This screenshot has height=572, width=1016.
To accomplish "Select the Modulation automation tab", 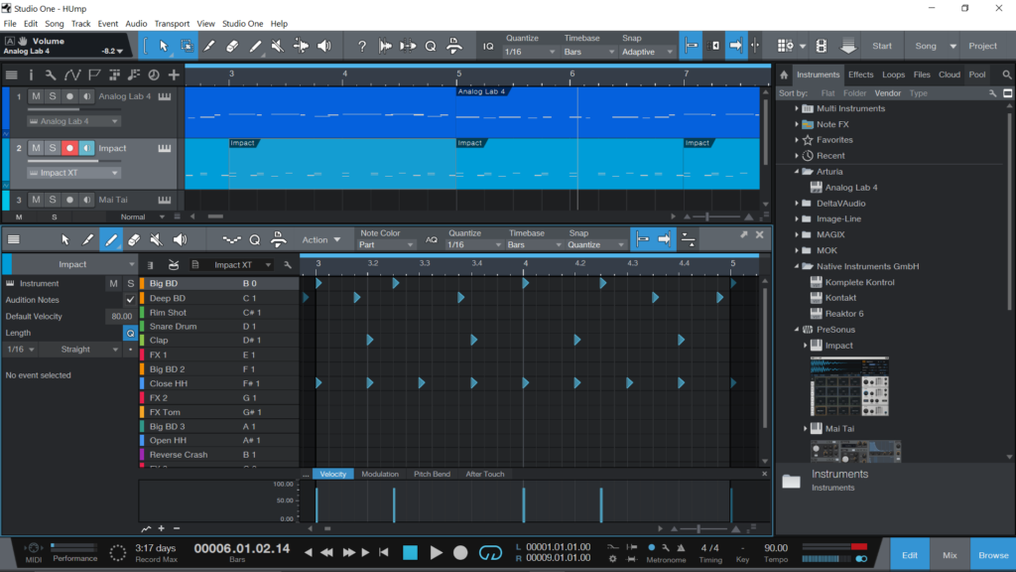I will [x=380, y=474].
